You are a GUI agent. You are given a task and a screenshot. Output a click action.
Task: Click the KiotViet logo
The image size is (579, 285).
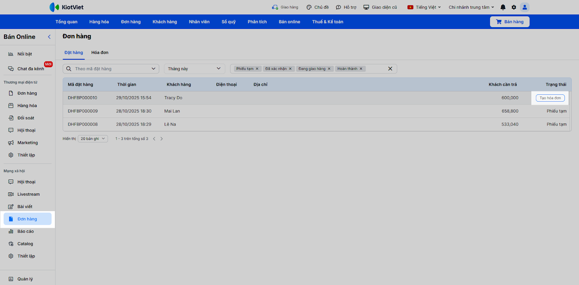coord(67,7)
